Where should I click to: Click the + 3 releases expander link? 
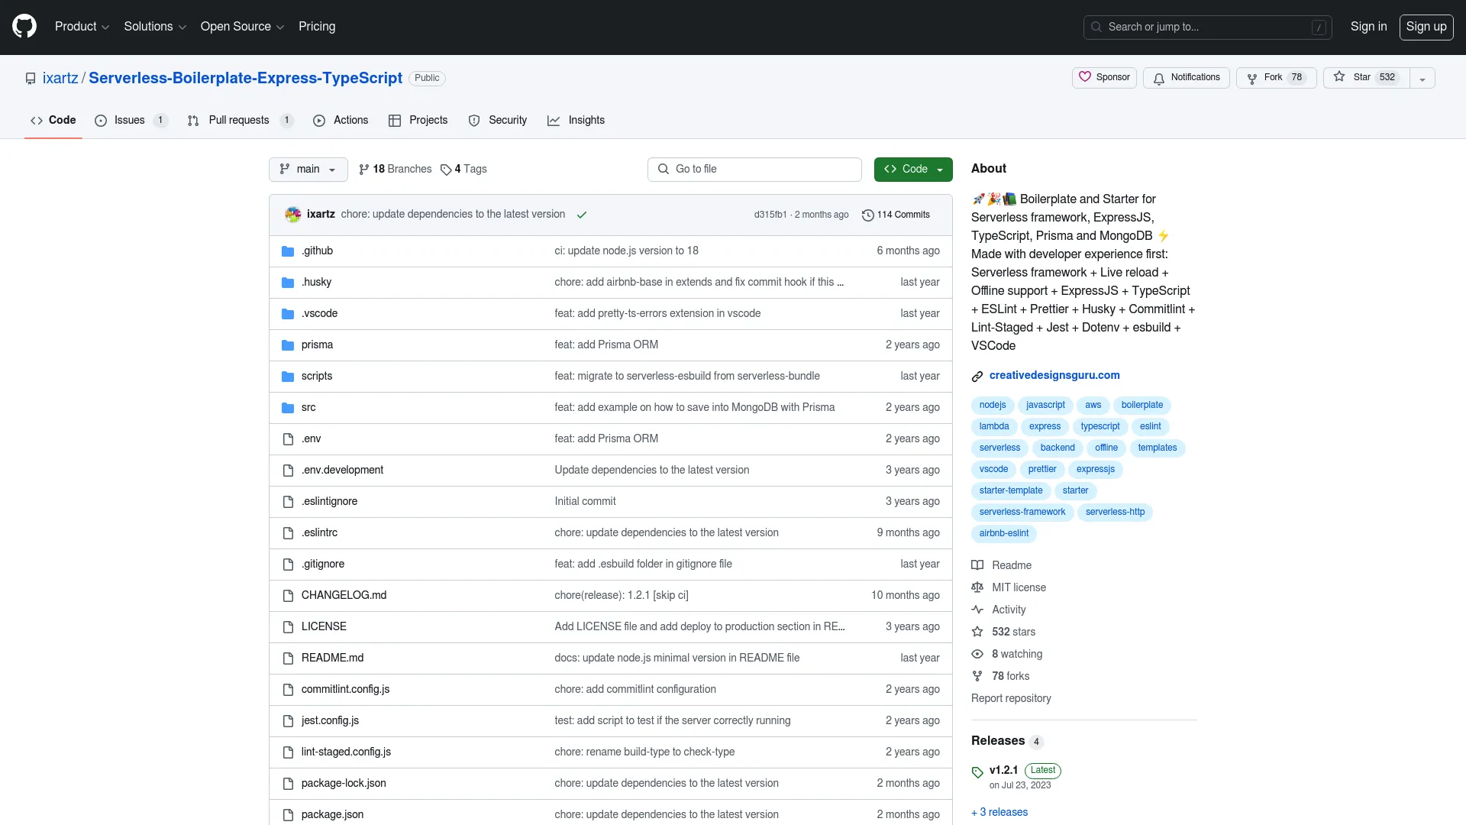pyautogui.click(x=999, y=812)
